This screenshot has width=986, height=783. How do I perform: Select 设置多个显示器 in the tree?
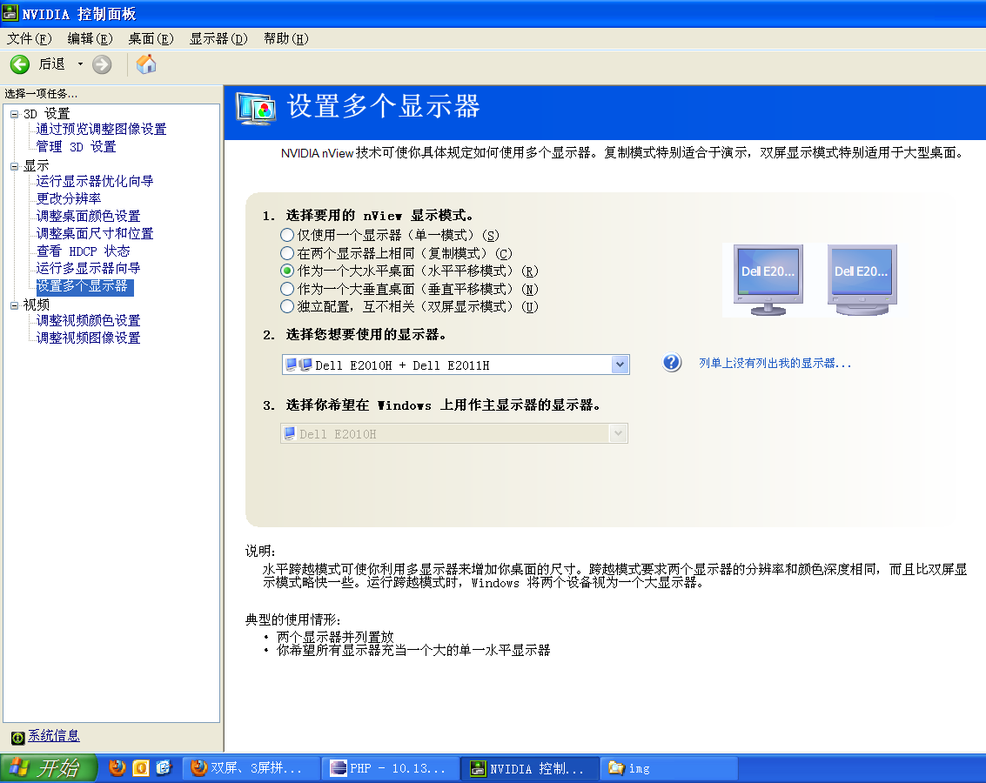[x=85, y=286]
